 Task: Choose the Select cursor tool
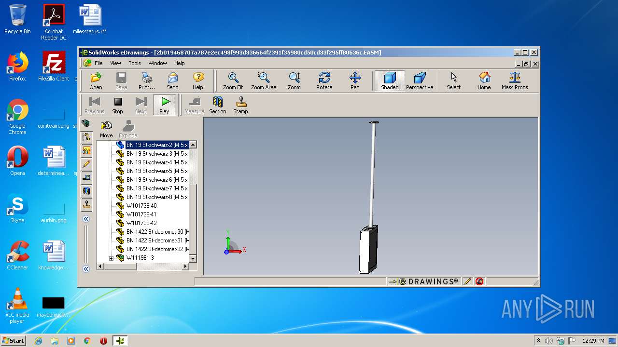453,80
